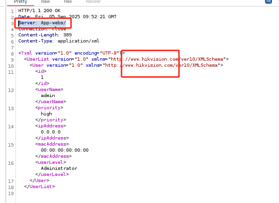
Task: Click the opening '<ipAddress>' tag
Action: click(x=51, y=126)
